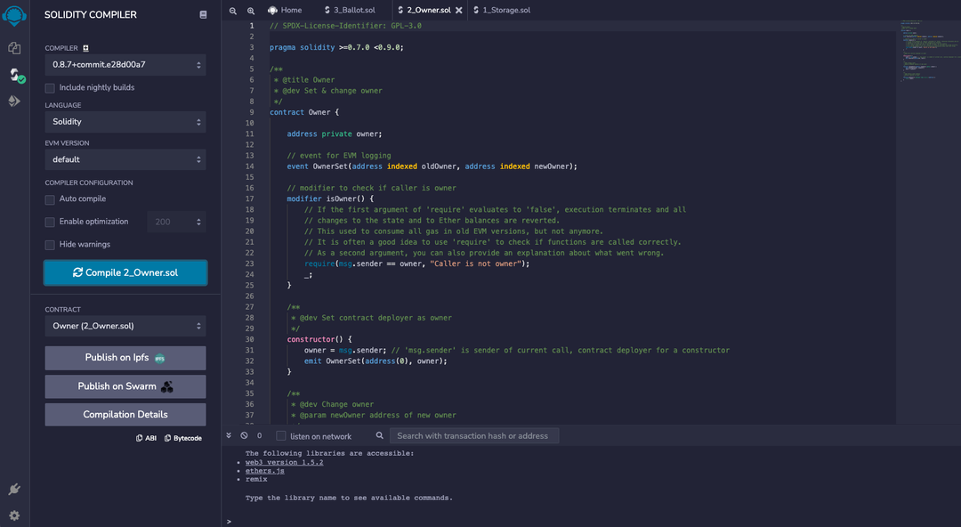Toggle the Enable optimization checkbox
961x527 pixels.
coord(51,222)
